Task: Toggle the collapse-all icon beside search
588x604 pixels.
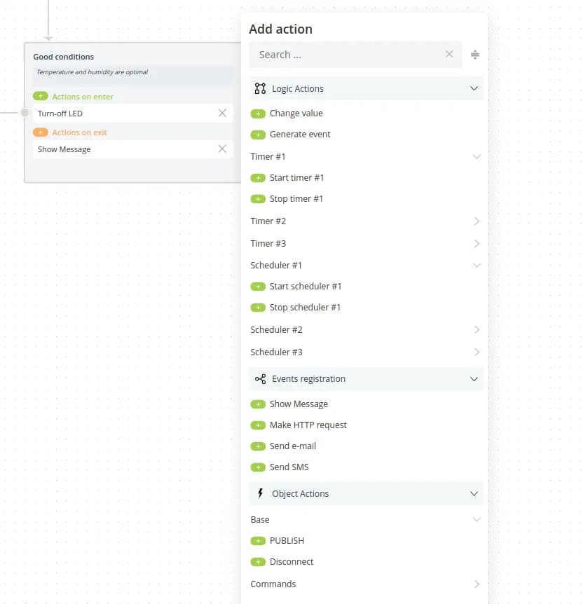Action: point(475,55)
